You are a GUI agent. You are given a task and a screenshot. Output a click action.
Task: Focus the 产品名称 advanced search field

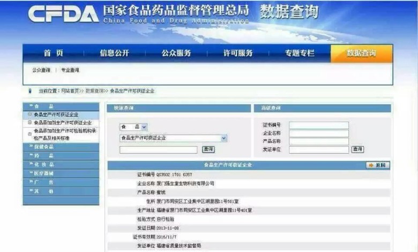coord(319,142)
